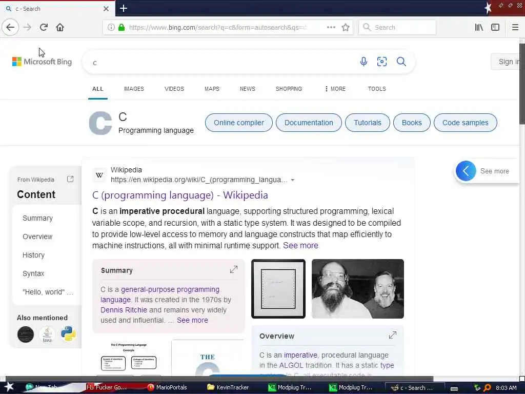The width and height of the screenshot is (525, 394).
Task: Click the Online compiler chip
Action: point(239,123)
